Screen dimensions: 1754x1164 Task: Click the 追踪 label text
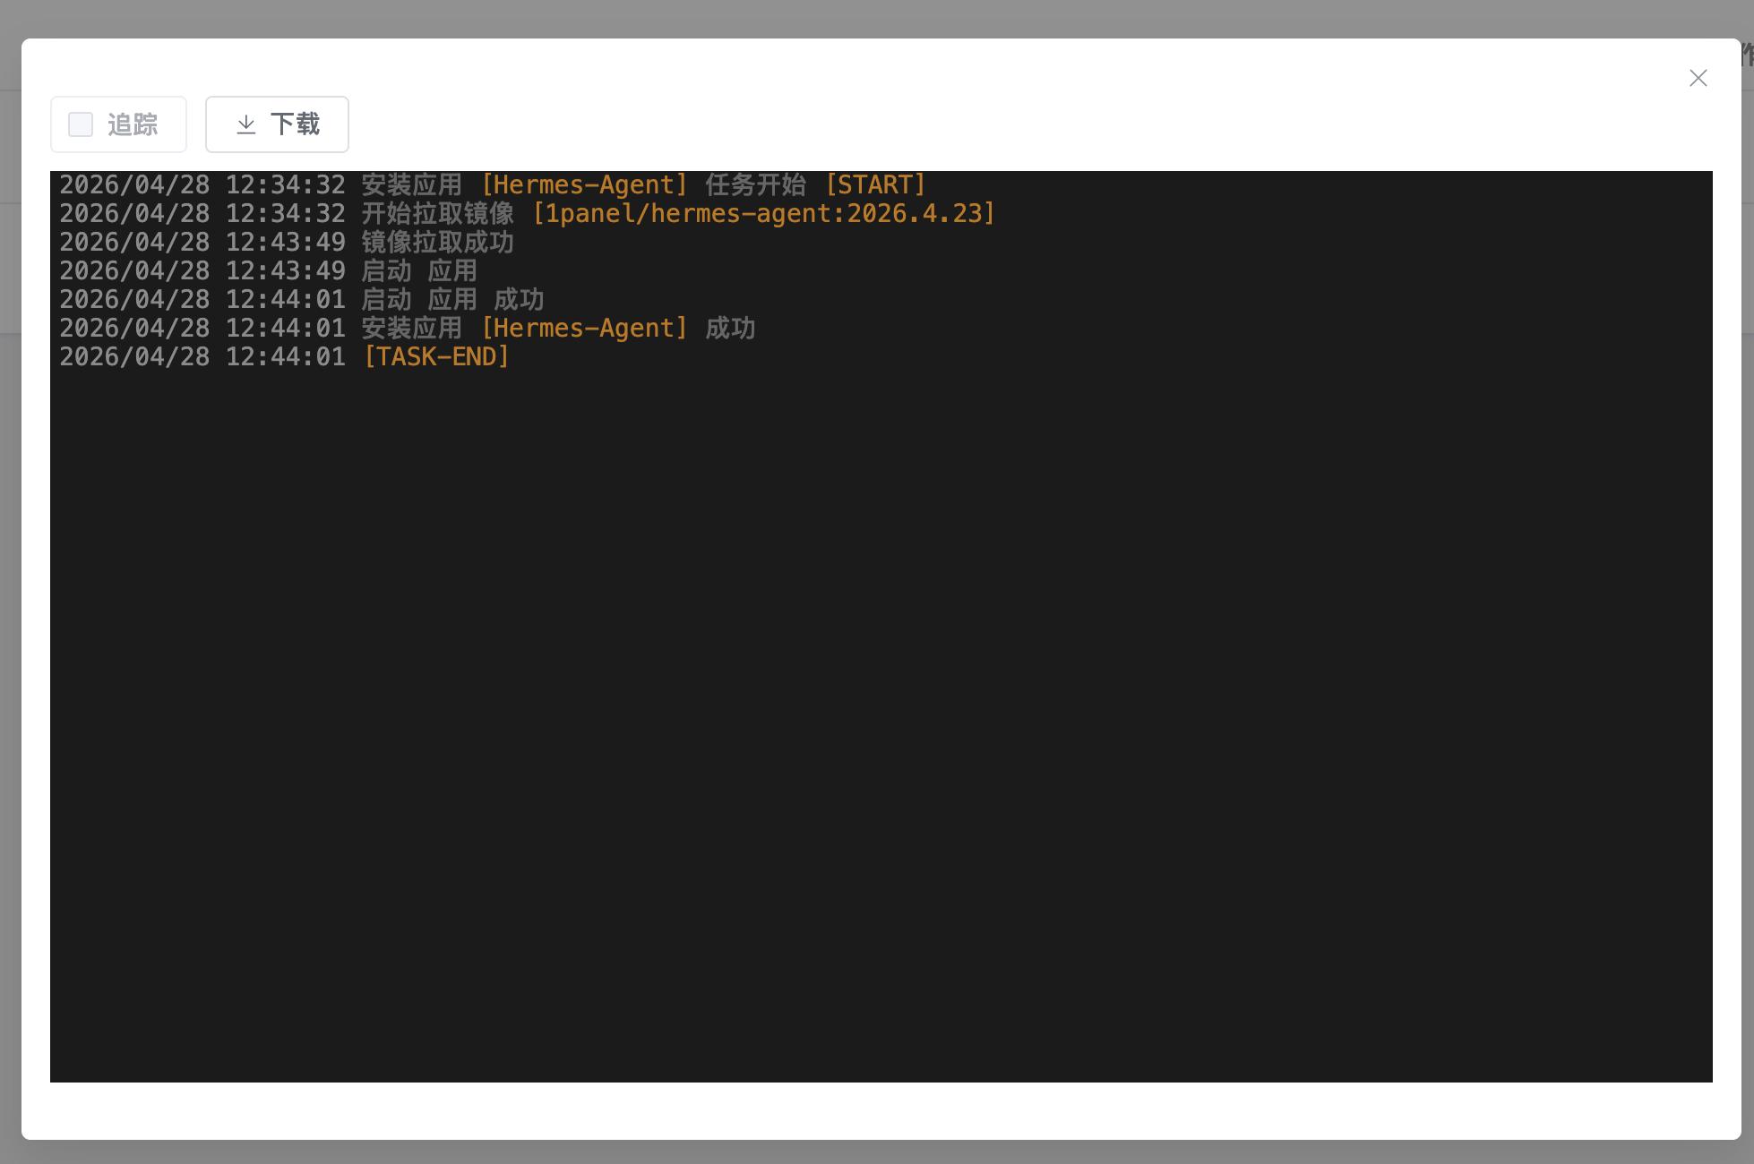point(133,124)
